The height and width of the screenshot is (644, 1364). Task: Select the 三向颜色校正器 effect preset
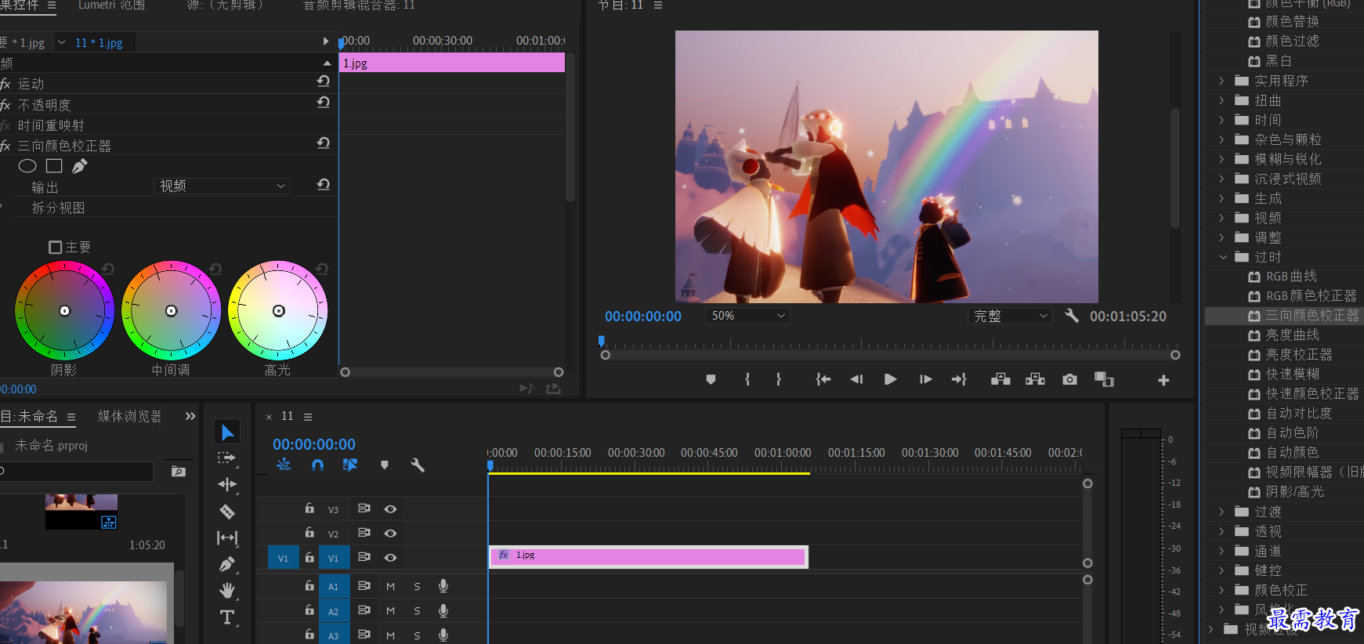coord(1312,316)
